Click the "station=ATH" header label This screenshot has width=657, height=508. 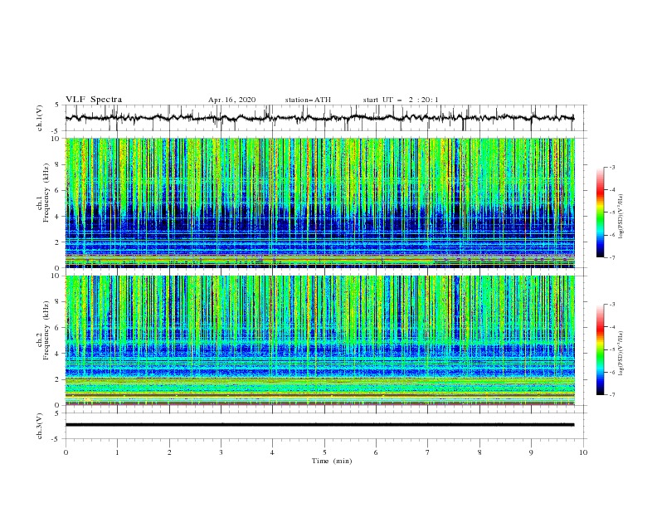[308, 100]
